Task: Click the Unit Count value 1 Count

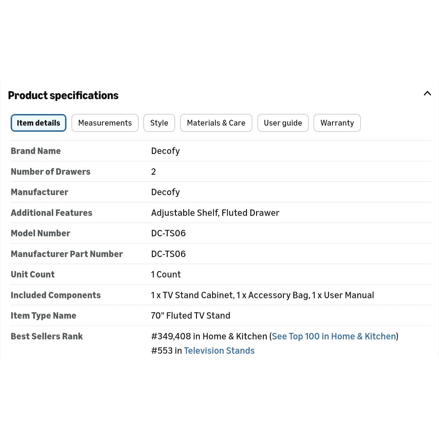Action: (166, 274)
